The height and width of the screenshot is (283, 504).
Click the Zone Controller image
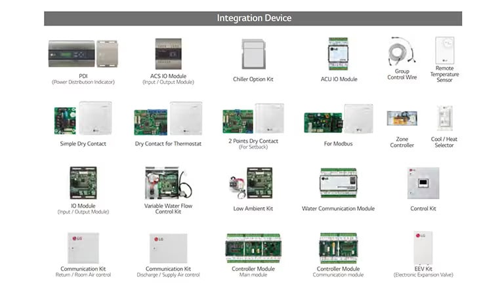(x=402, y=119)
